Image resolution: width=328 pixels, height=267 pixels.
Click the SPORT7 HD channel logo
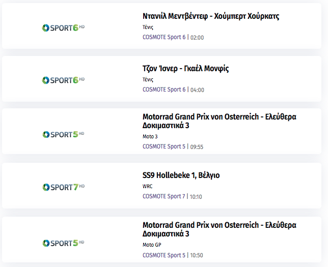63,187
